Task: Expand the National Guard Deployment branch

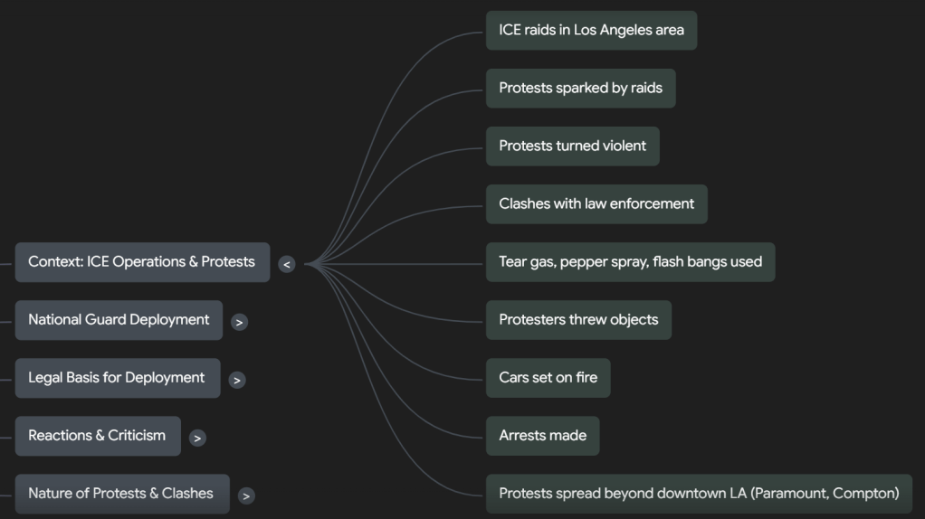Action: point(239,322)
